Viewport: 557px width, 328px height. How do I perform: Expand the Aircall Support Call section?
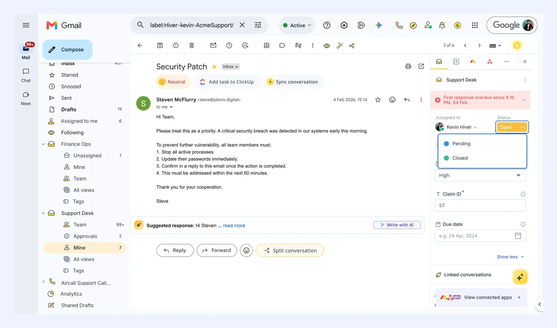tap(43, 282)
